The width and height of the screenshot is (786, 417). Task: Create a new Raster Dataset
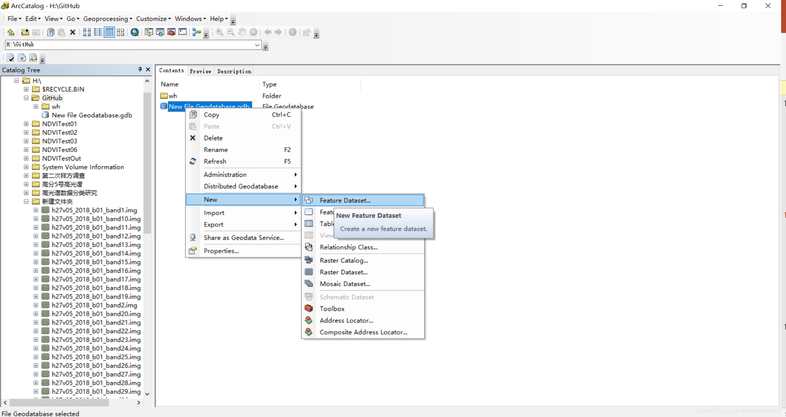363,272
